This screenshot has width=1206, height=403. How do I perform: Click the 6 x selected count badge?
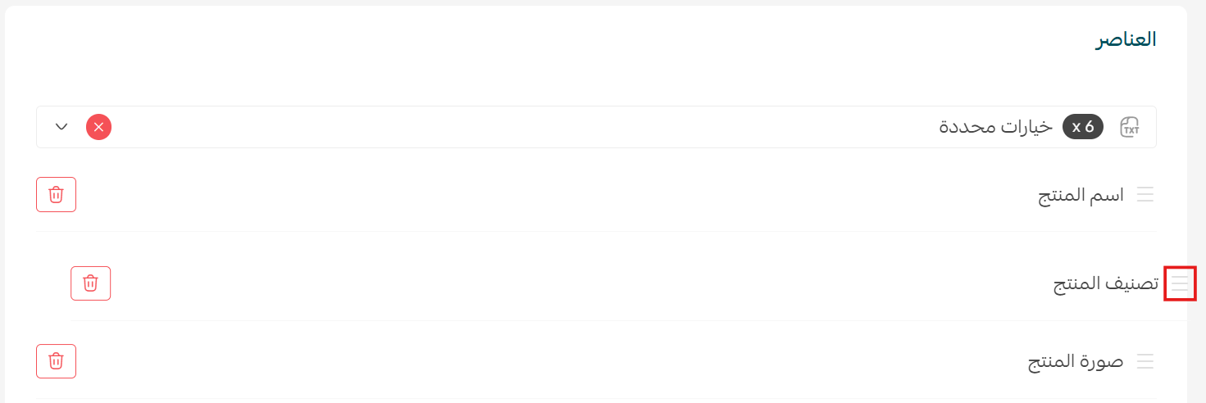(x=1083, y=127)
